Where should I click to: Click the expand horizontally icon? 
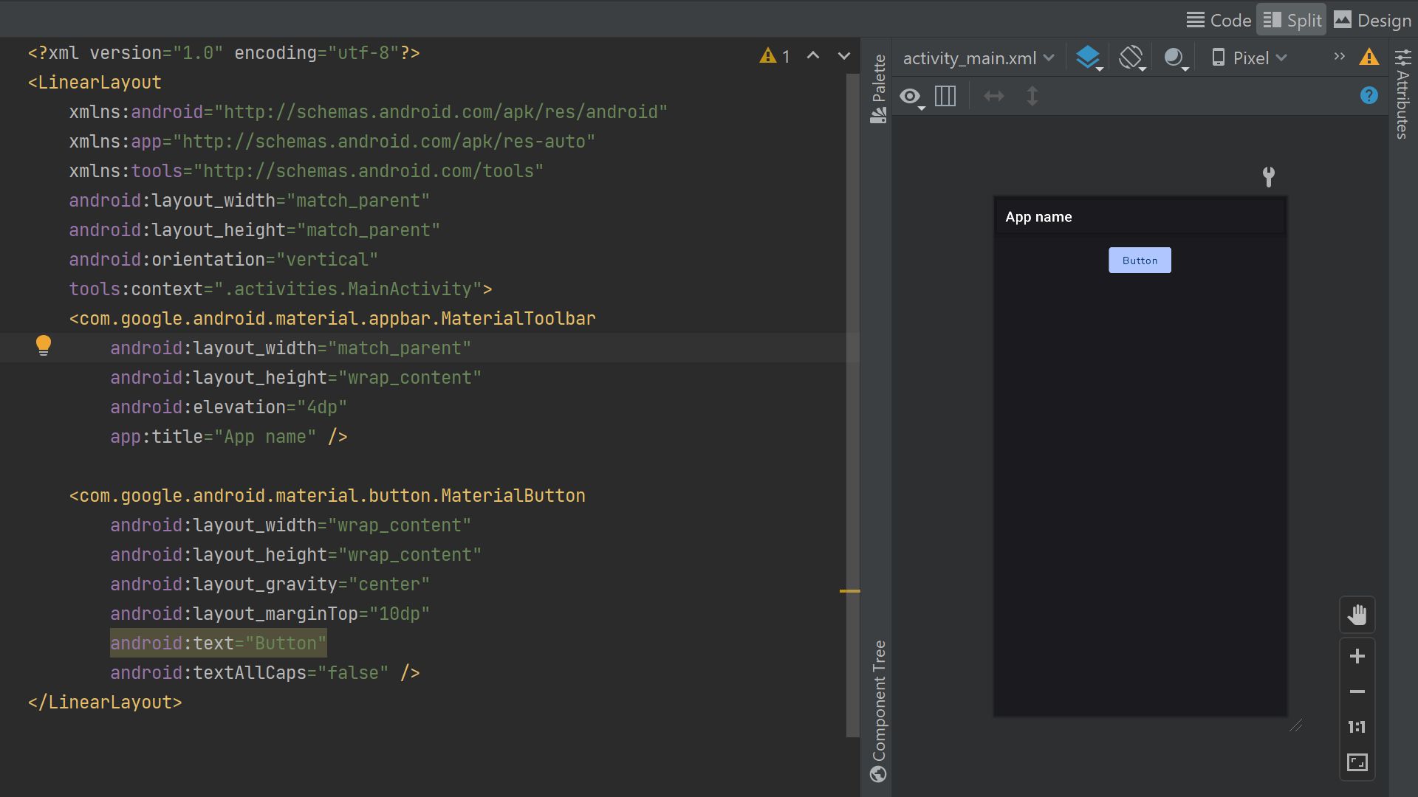tap(994, 96)
